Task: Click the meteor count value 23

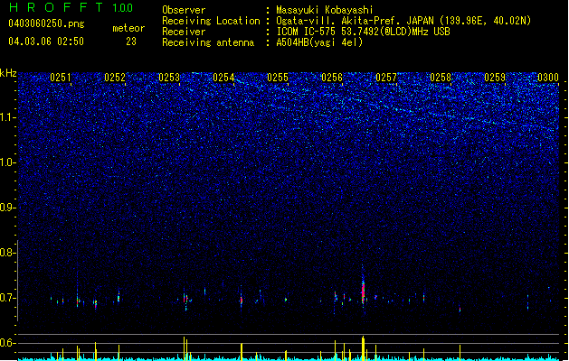Action: (x=131, y=42)
